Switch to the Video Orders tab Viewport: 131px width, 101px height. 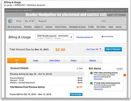pos(55,60)
